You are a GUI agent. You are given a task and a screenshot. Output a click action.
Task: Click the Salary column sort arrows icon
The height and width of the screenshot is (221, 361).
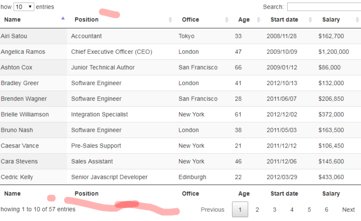(357, 20)
